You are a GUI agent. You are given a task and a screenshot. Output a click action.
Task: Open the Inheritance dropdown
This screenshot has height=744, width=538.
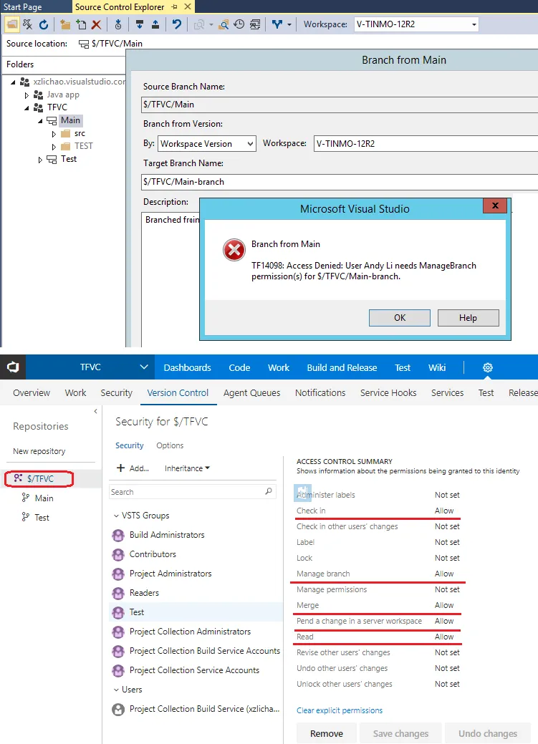(x=187, y=468)
